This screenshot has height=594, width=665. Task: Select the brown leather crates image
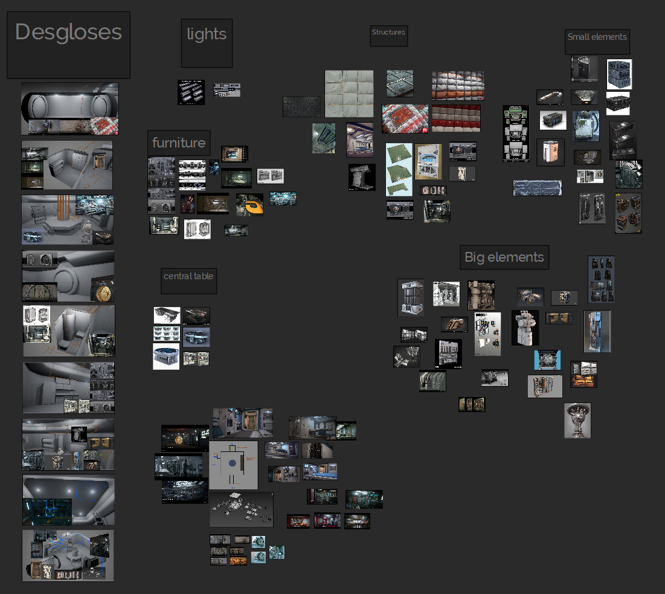point(629,213)
